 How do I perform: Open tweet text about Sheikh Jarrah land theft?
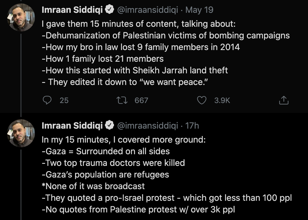coord(135,70)
